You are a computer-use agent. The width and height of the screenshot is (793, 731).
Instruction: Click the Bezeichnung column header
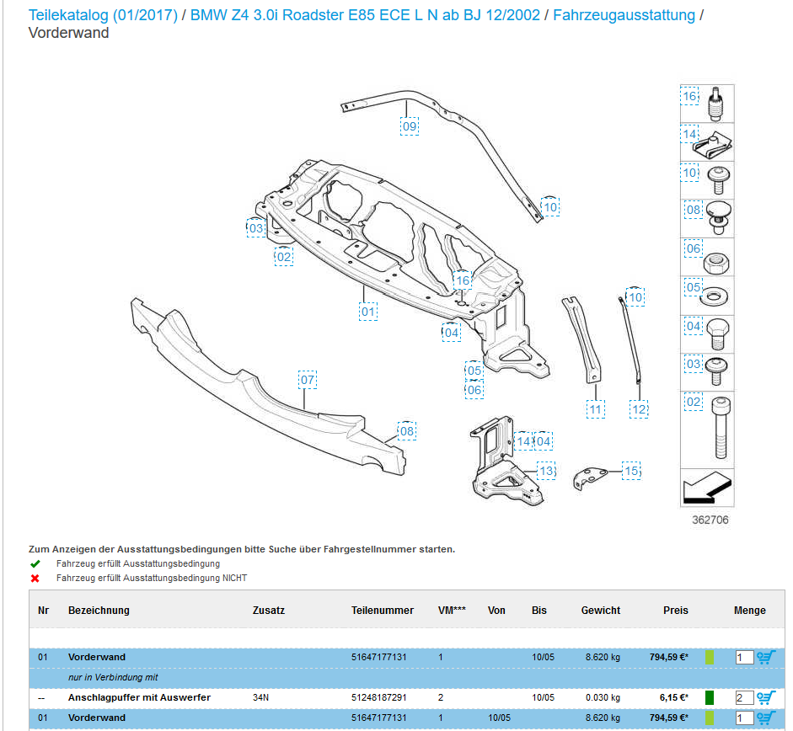click(99, 611)
